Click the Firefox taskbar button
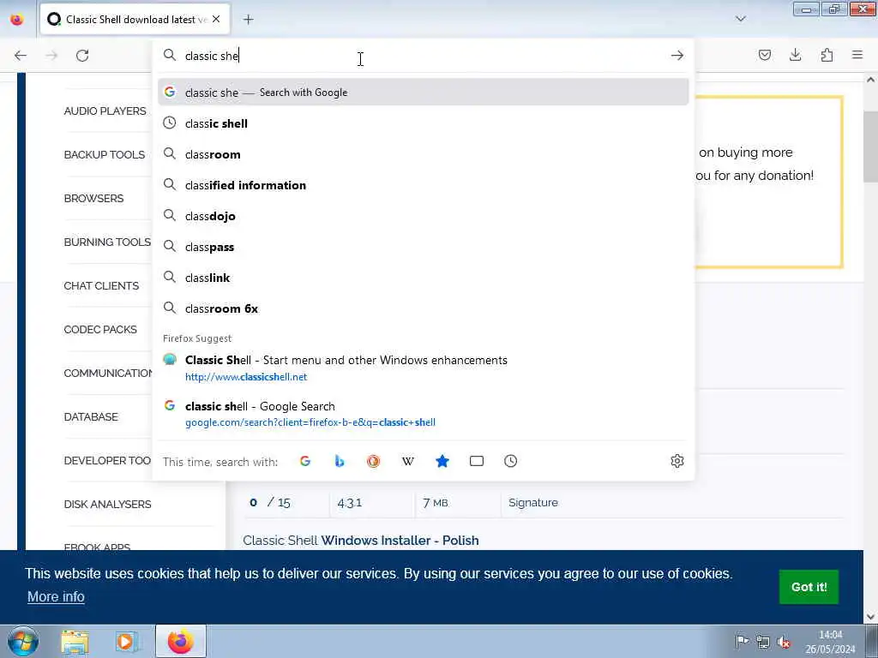 point(180,641)
